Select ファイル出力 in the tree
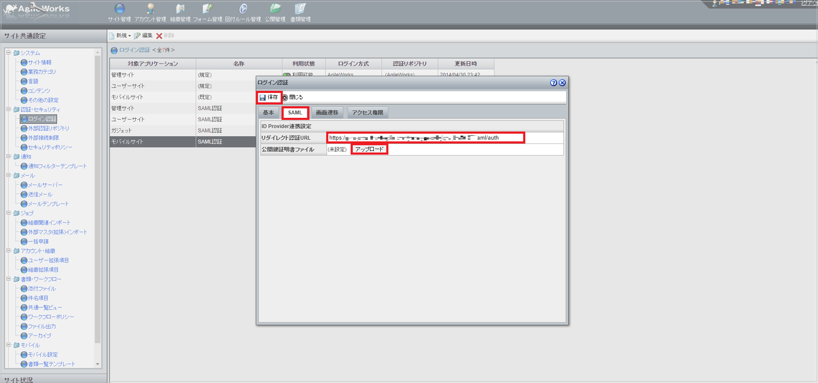Screen dimensions: 818x383 click(x=42, y=326)
